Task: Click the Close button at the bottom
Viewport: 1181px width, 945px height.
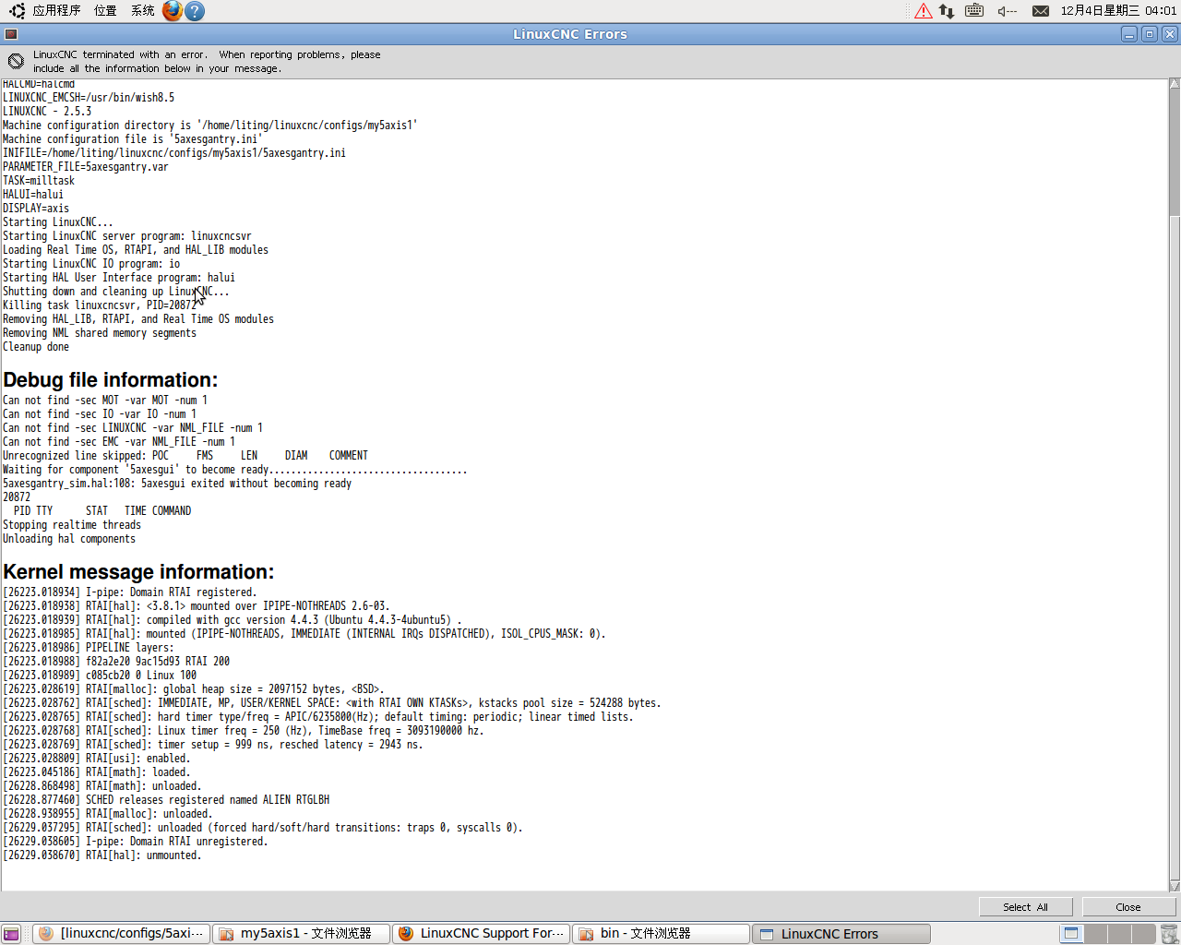Action: tap(1127, 907)
